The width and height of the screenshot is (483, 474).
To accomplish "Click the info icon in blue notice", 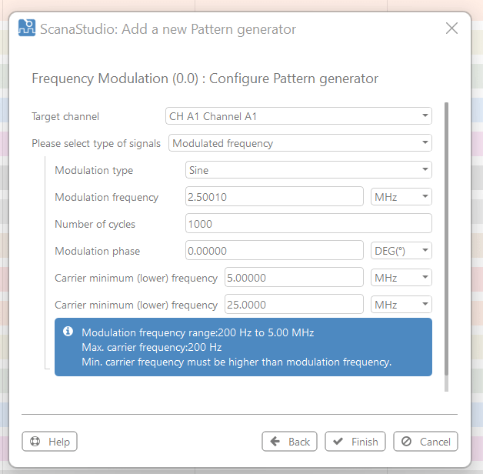I will tap(68, 332).
